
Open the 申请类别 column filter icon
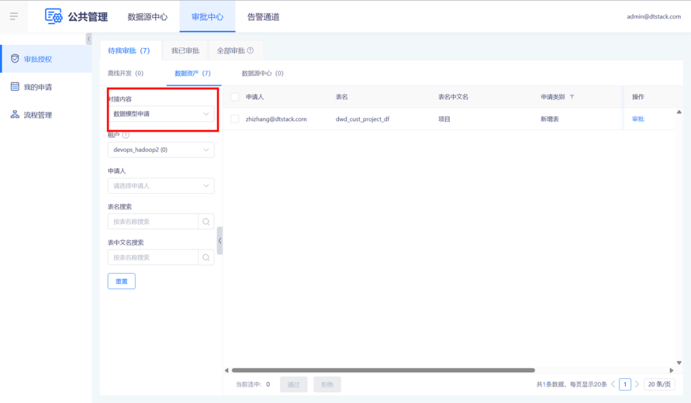click(x=573, y=96)
